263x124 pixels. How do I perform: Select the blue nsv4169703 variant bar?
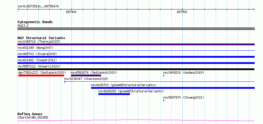[173, 88]
